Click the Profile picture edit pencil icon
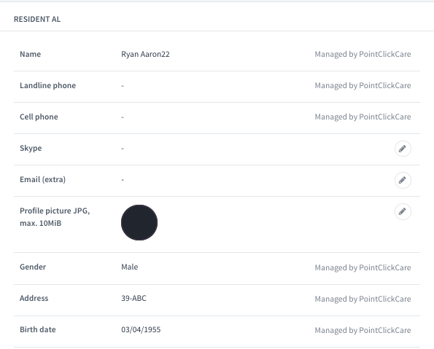This screenshot has height=349, width=434. click(403, 211)
